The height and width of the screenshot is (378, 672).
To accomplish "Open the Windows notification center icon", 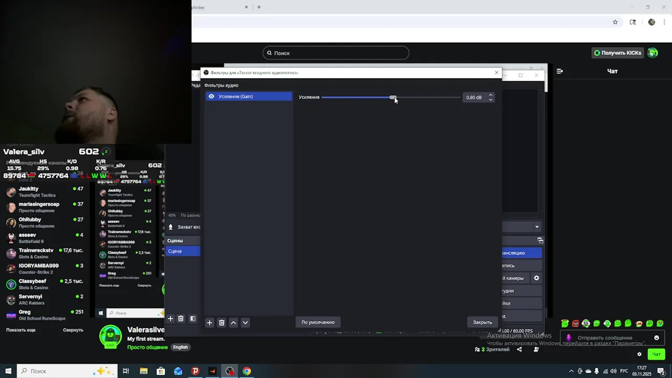I will tap(661, 371).
